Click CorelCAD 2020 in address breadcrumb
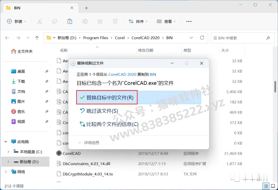 point(145,38)
